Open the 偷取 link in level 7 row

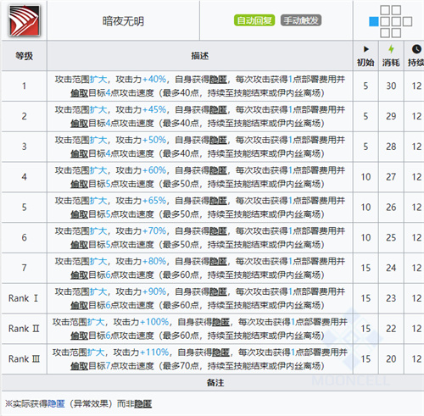[x=80, y=275]
